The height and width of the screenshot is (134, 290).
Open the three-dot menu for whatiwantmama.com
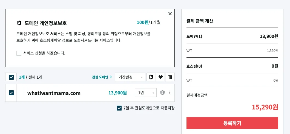[170, 93]
